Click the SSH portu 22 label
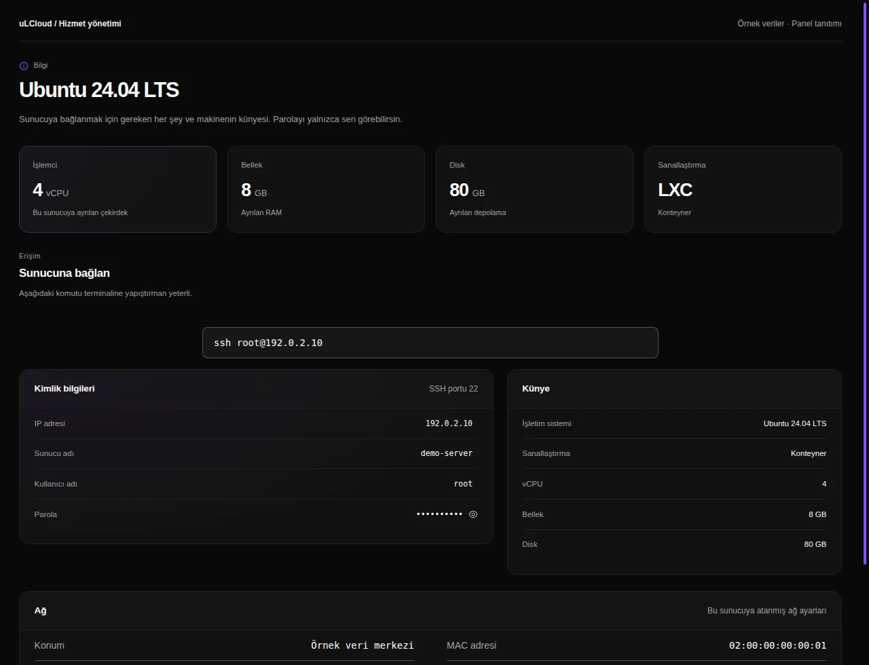 (454, 389)
